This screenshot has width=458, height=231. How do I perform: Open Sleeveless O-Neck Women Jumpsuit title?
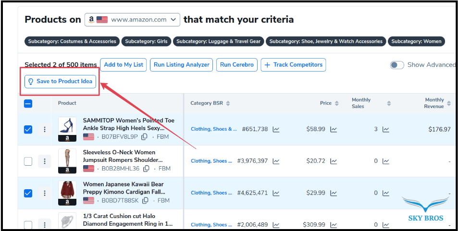click(123, 156)
